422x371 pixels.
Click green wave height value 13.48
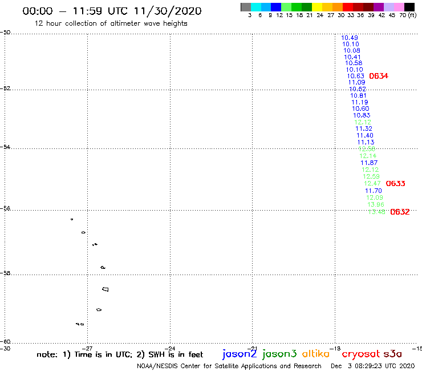click(376, 212)
